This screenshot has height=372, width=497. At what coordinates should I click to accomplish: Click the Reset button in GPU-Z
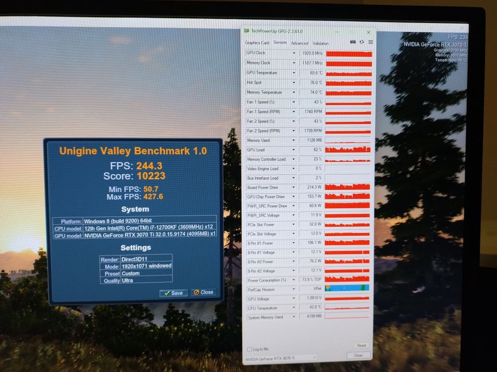coord(361,345)
